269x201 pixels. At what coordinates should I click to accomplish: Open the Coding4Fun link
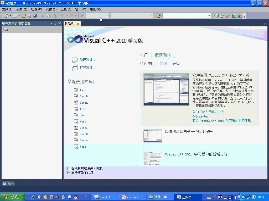click(x=200, y=116)
